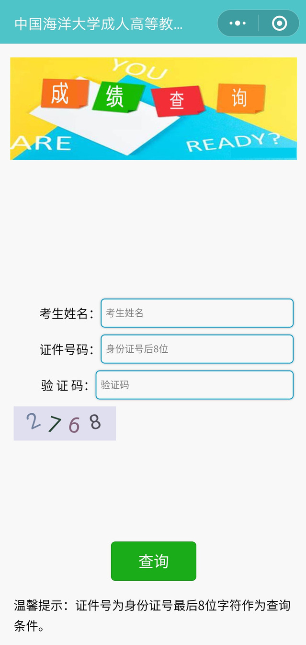
Task: Tap the page title 中国海洋大学成人高等教
Action: (99, 24)
